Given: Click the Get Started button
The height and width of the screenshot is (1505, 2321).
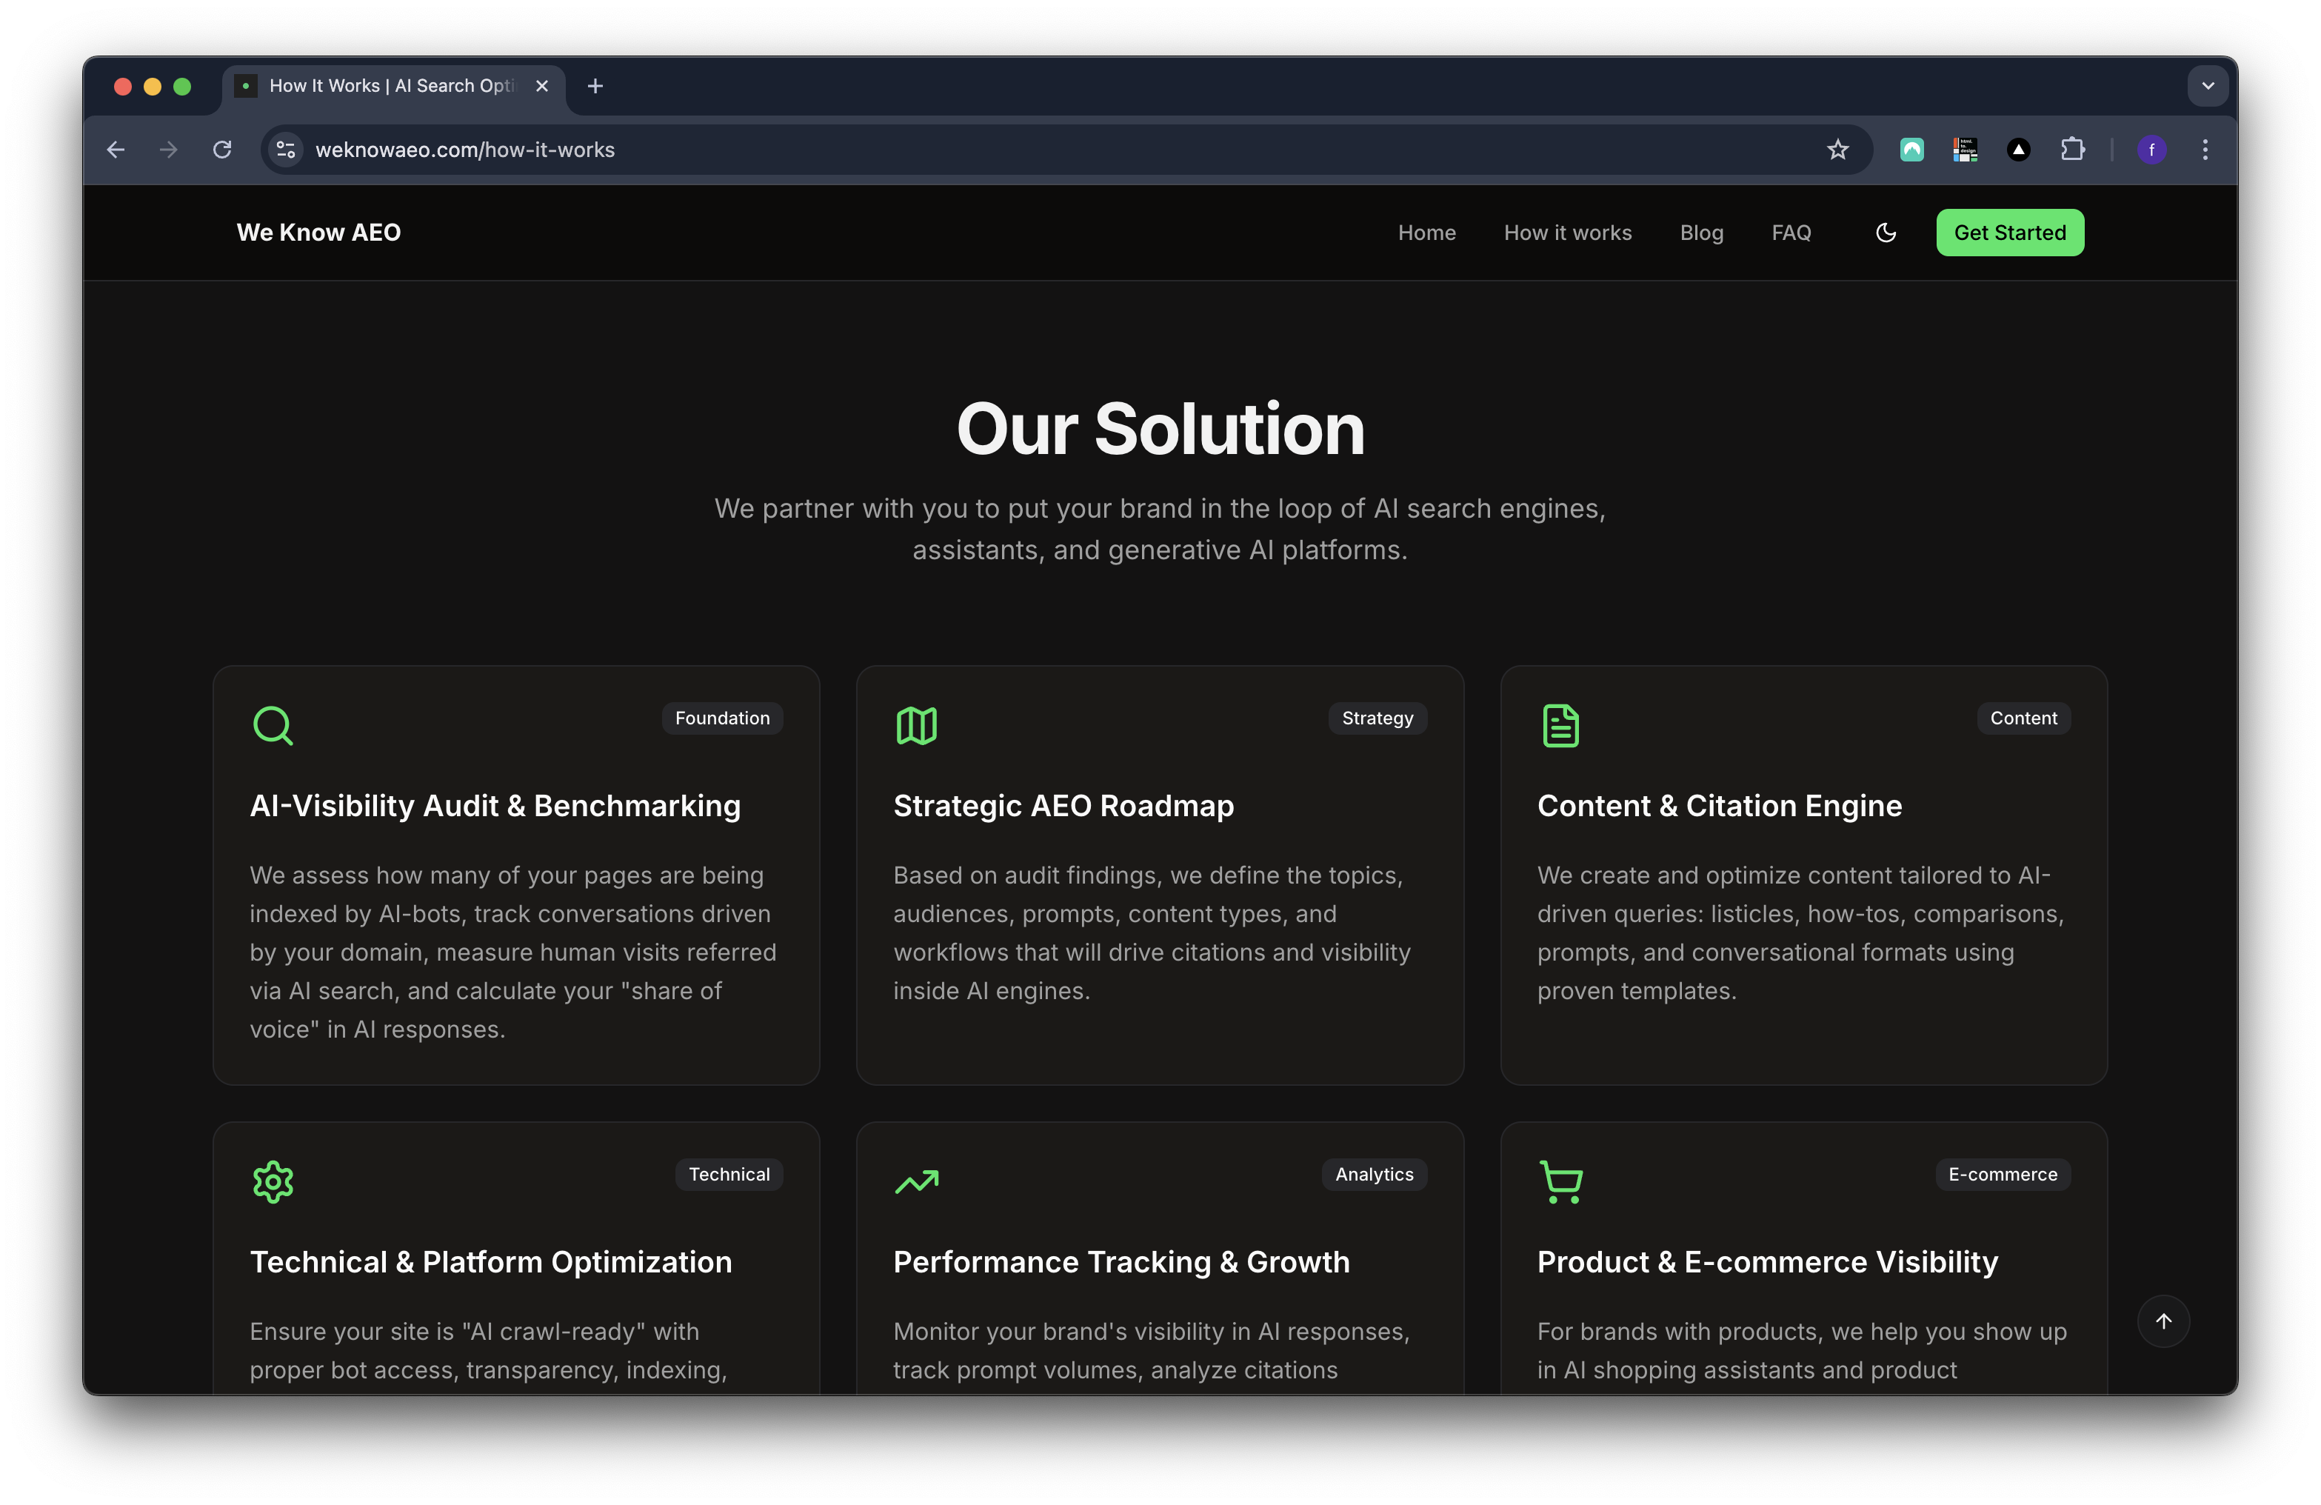Looking at the screenshot, I should click(x=2009, y=232).
